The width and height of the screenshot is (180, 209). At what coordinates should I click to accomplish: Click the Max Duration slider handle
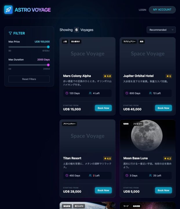[x=48, y=65]
